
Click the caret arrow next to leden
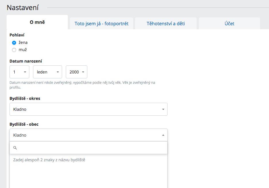58,72
